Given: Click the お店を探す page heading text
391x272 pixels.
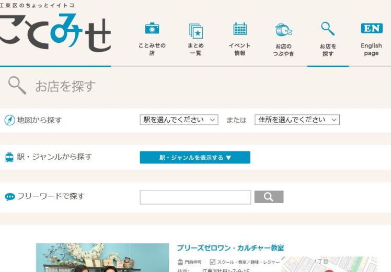Looking at the screenshot, I should click(65, 86).
